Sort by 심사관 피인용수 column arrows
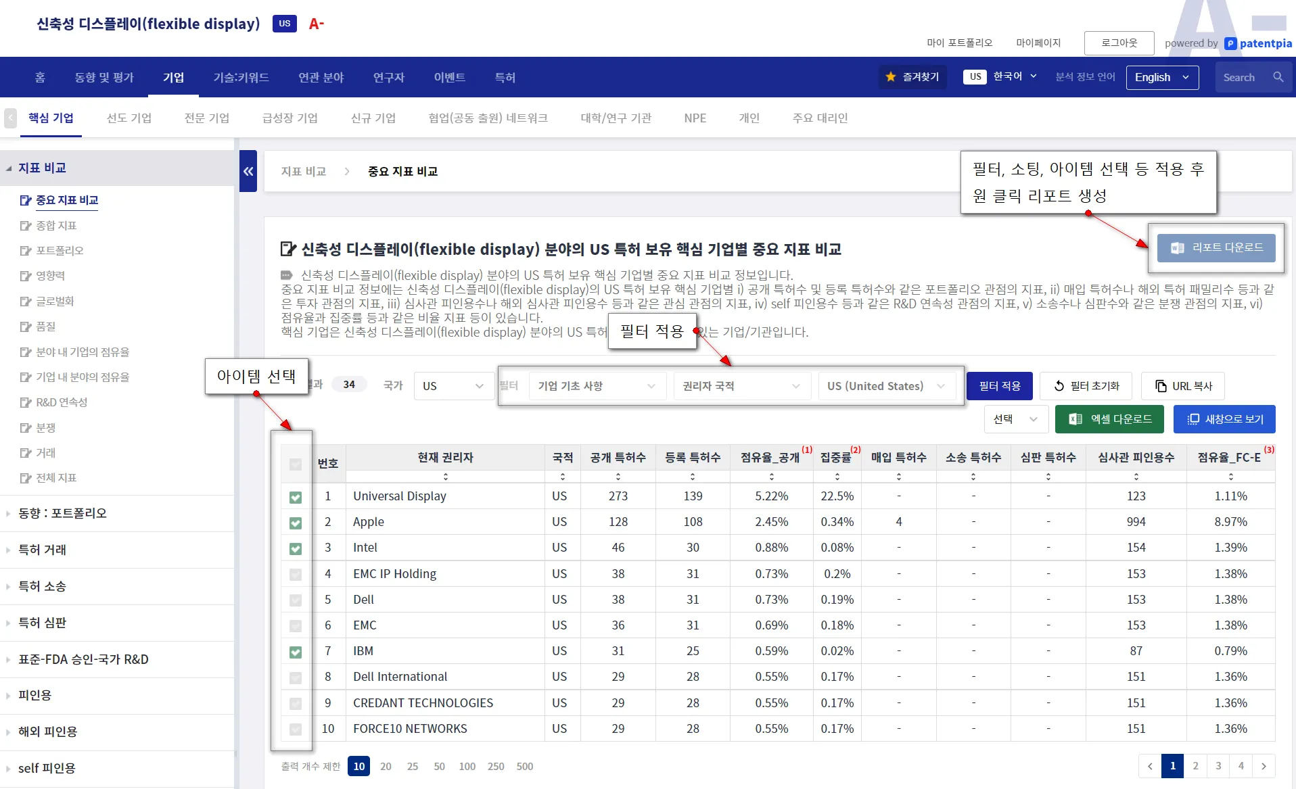 [x=1136, y=477]
